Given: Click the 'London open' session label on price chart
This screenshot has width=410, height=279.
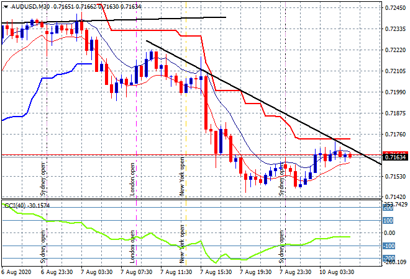Looking at the screenshot, I should [132, 179].
